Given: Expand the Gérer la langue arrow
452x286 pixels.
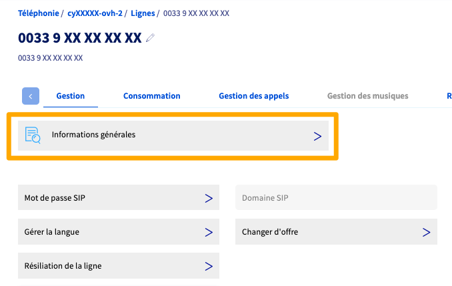Looking at the screenshot, I should point(209,232).
